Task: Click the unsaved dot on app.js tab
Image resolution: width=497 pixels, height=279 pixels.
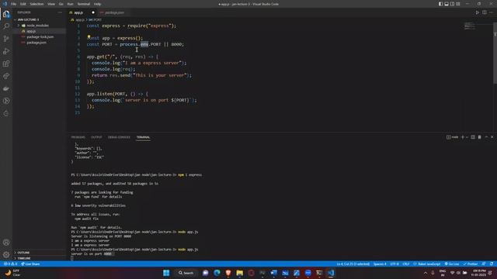Action: coord(93,12)
